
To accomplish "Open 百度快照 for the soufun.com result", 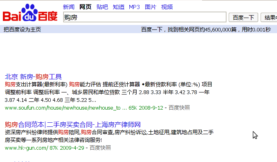I will (x=179, y=108).
